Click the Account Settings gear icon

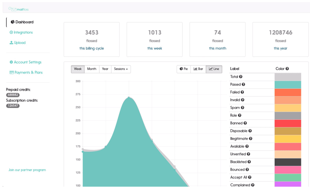pyautogui.click(x=11, y=62)
